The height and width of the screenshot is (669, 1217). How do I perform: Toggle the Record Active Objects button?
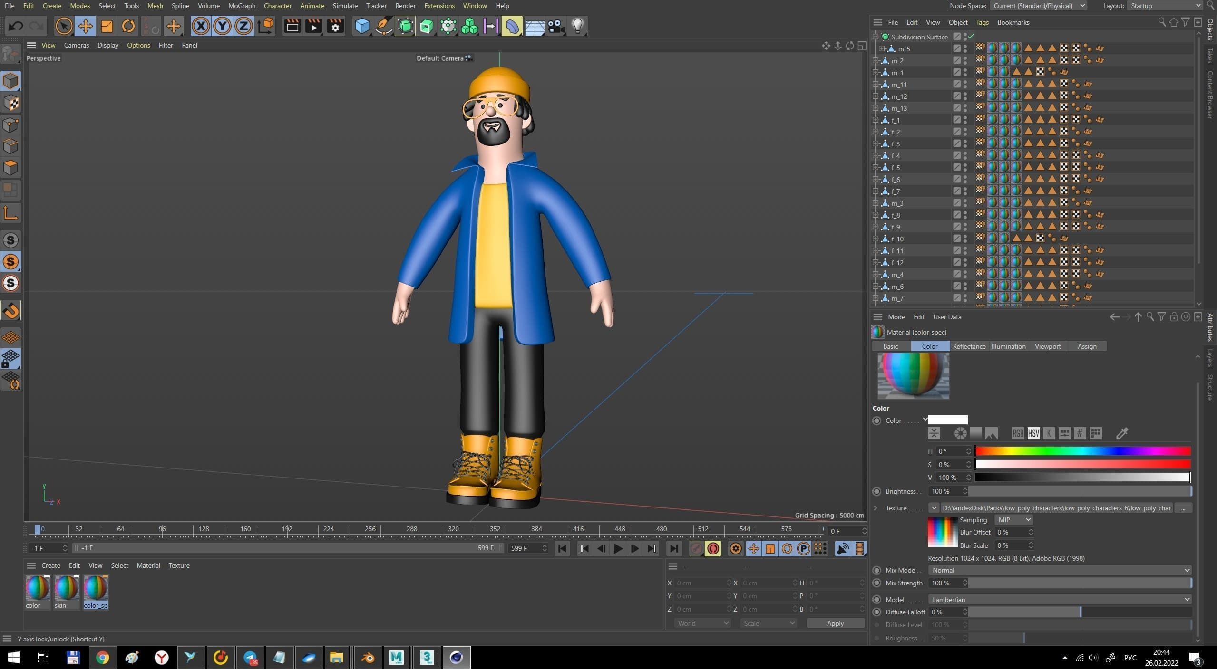696,549
